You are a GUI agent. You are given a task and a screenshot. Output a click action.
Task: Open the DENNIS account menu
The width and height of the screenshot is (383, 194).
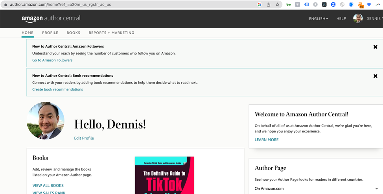[x=374, y=18]
